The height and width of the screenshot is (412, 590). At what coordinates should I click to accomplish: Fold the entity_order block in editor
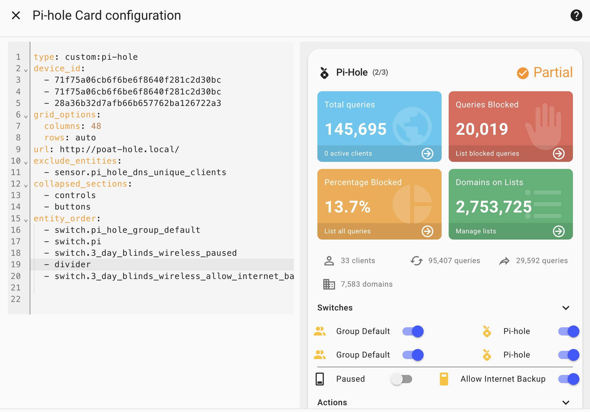click(26, 220)
